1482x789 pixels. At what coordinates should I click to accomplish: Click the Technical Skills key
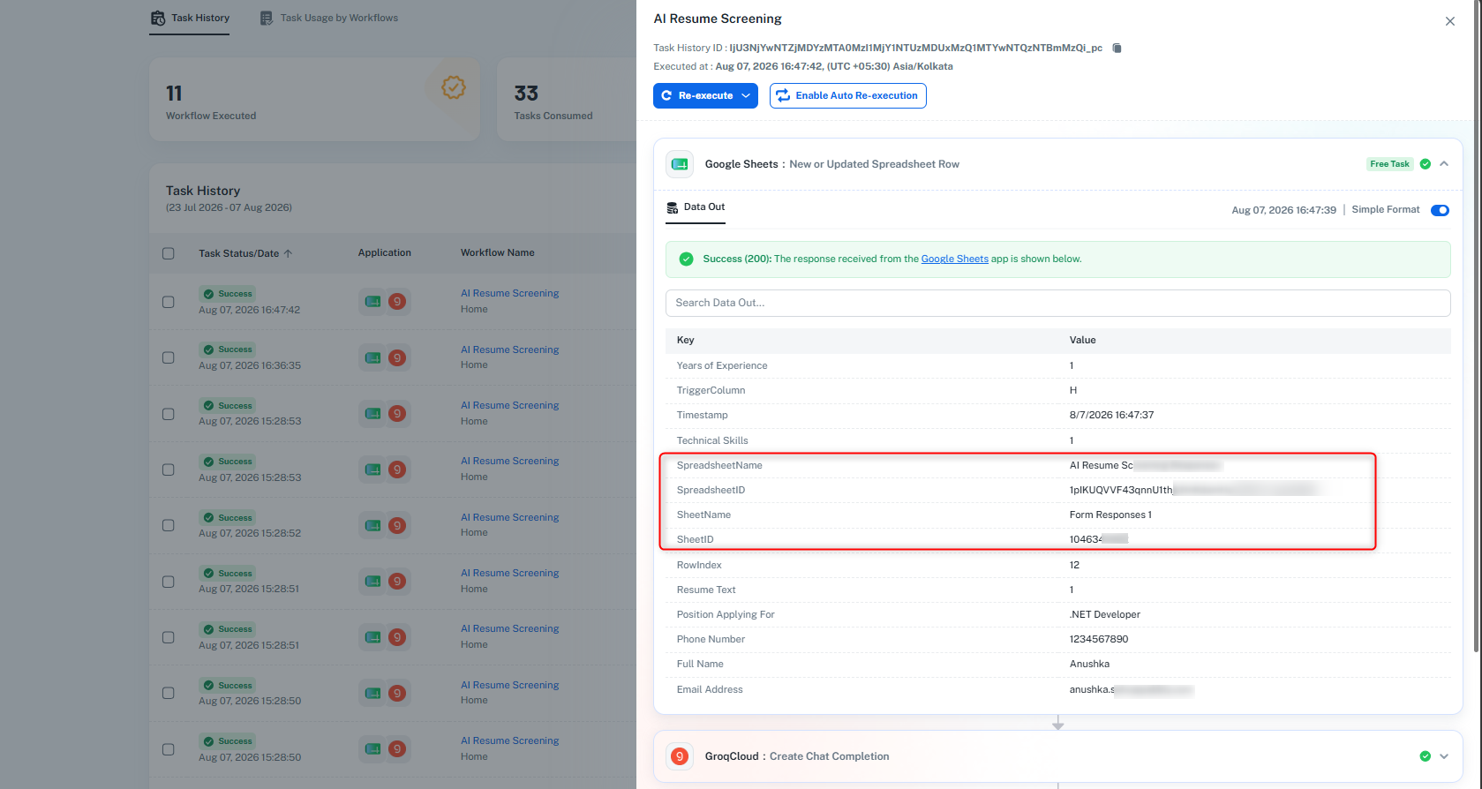[712, 440]
